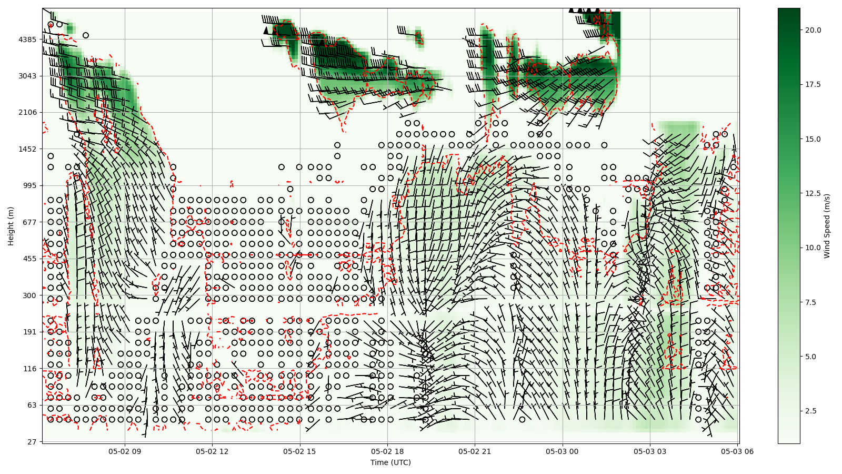Click the colorbar tick label 12.5
This screenshot has height=474, width=842.
click(x=813, y=193)
